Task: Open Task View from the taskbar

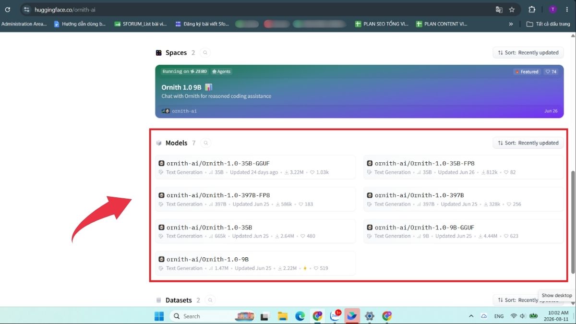Action: (264, 316)
